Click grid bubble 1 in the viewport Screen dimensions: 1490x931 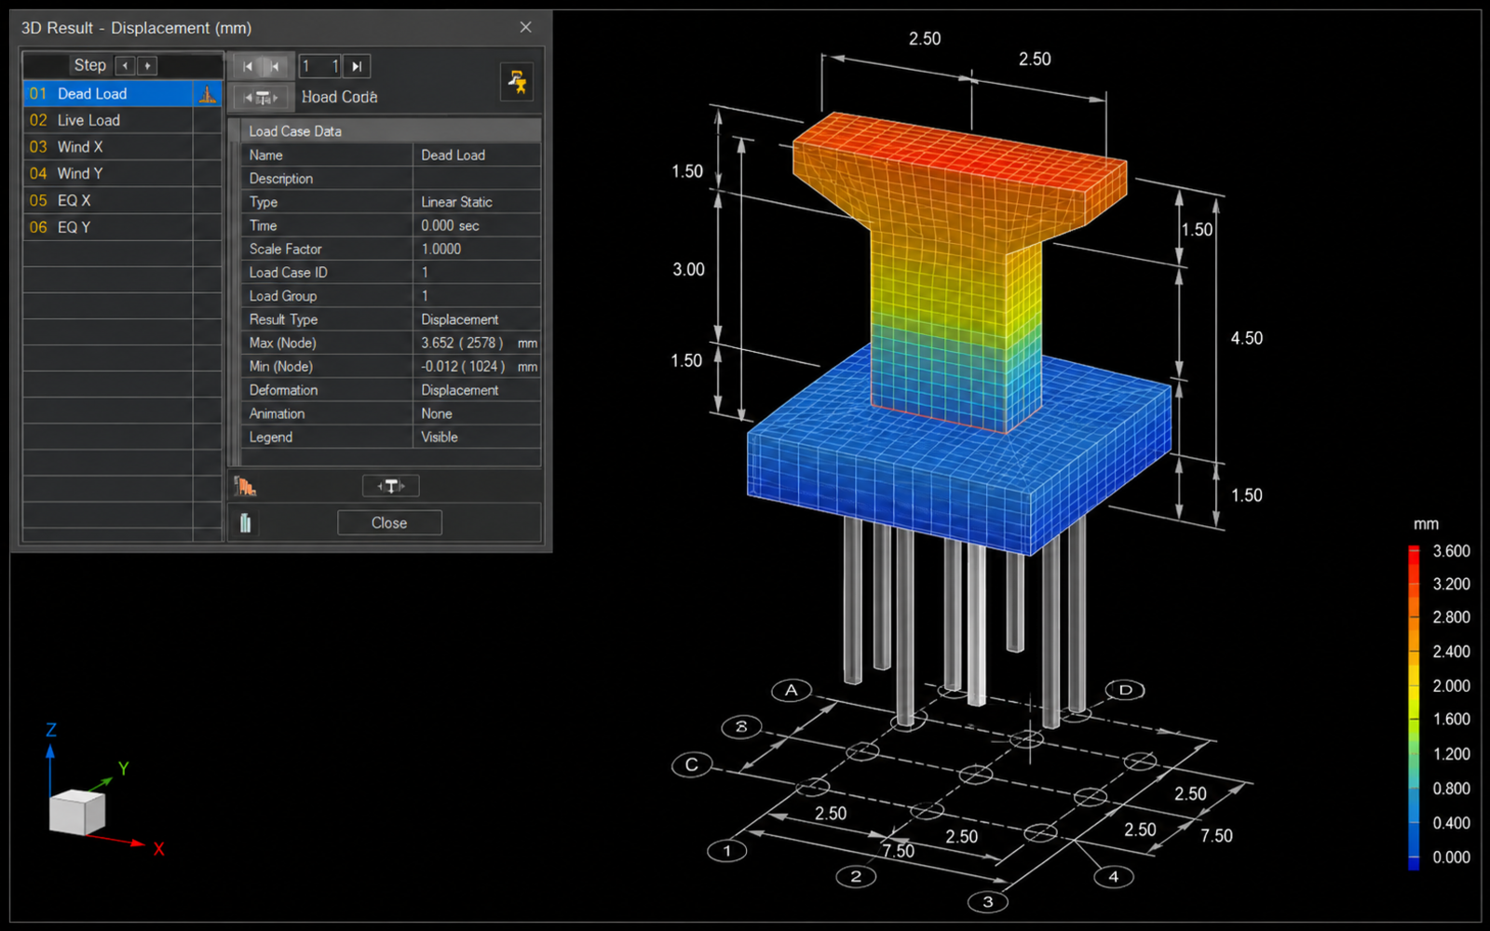[727, 850]
